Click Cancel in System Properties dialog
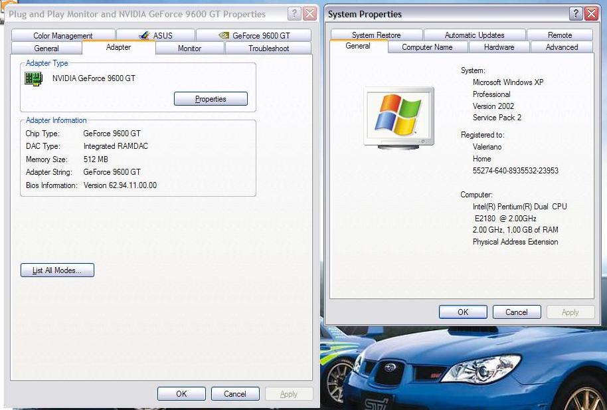The width and height of the screenshot is (607, 410). [516, 312]
